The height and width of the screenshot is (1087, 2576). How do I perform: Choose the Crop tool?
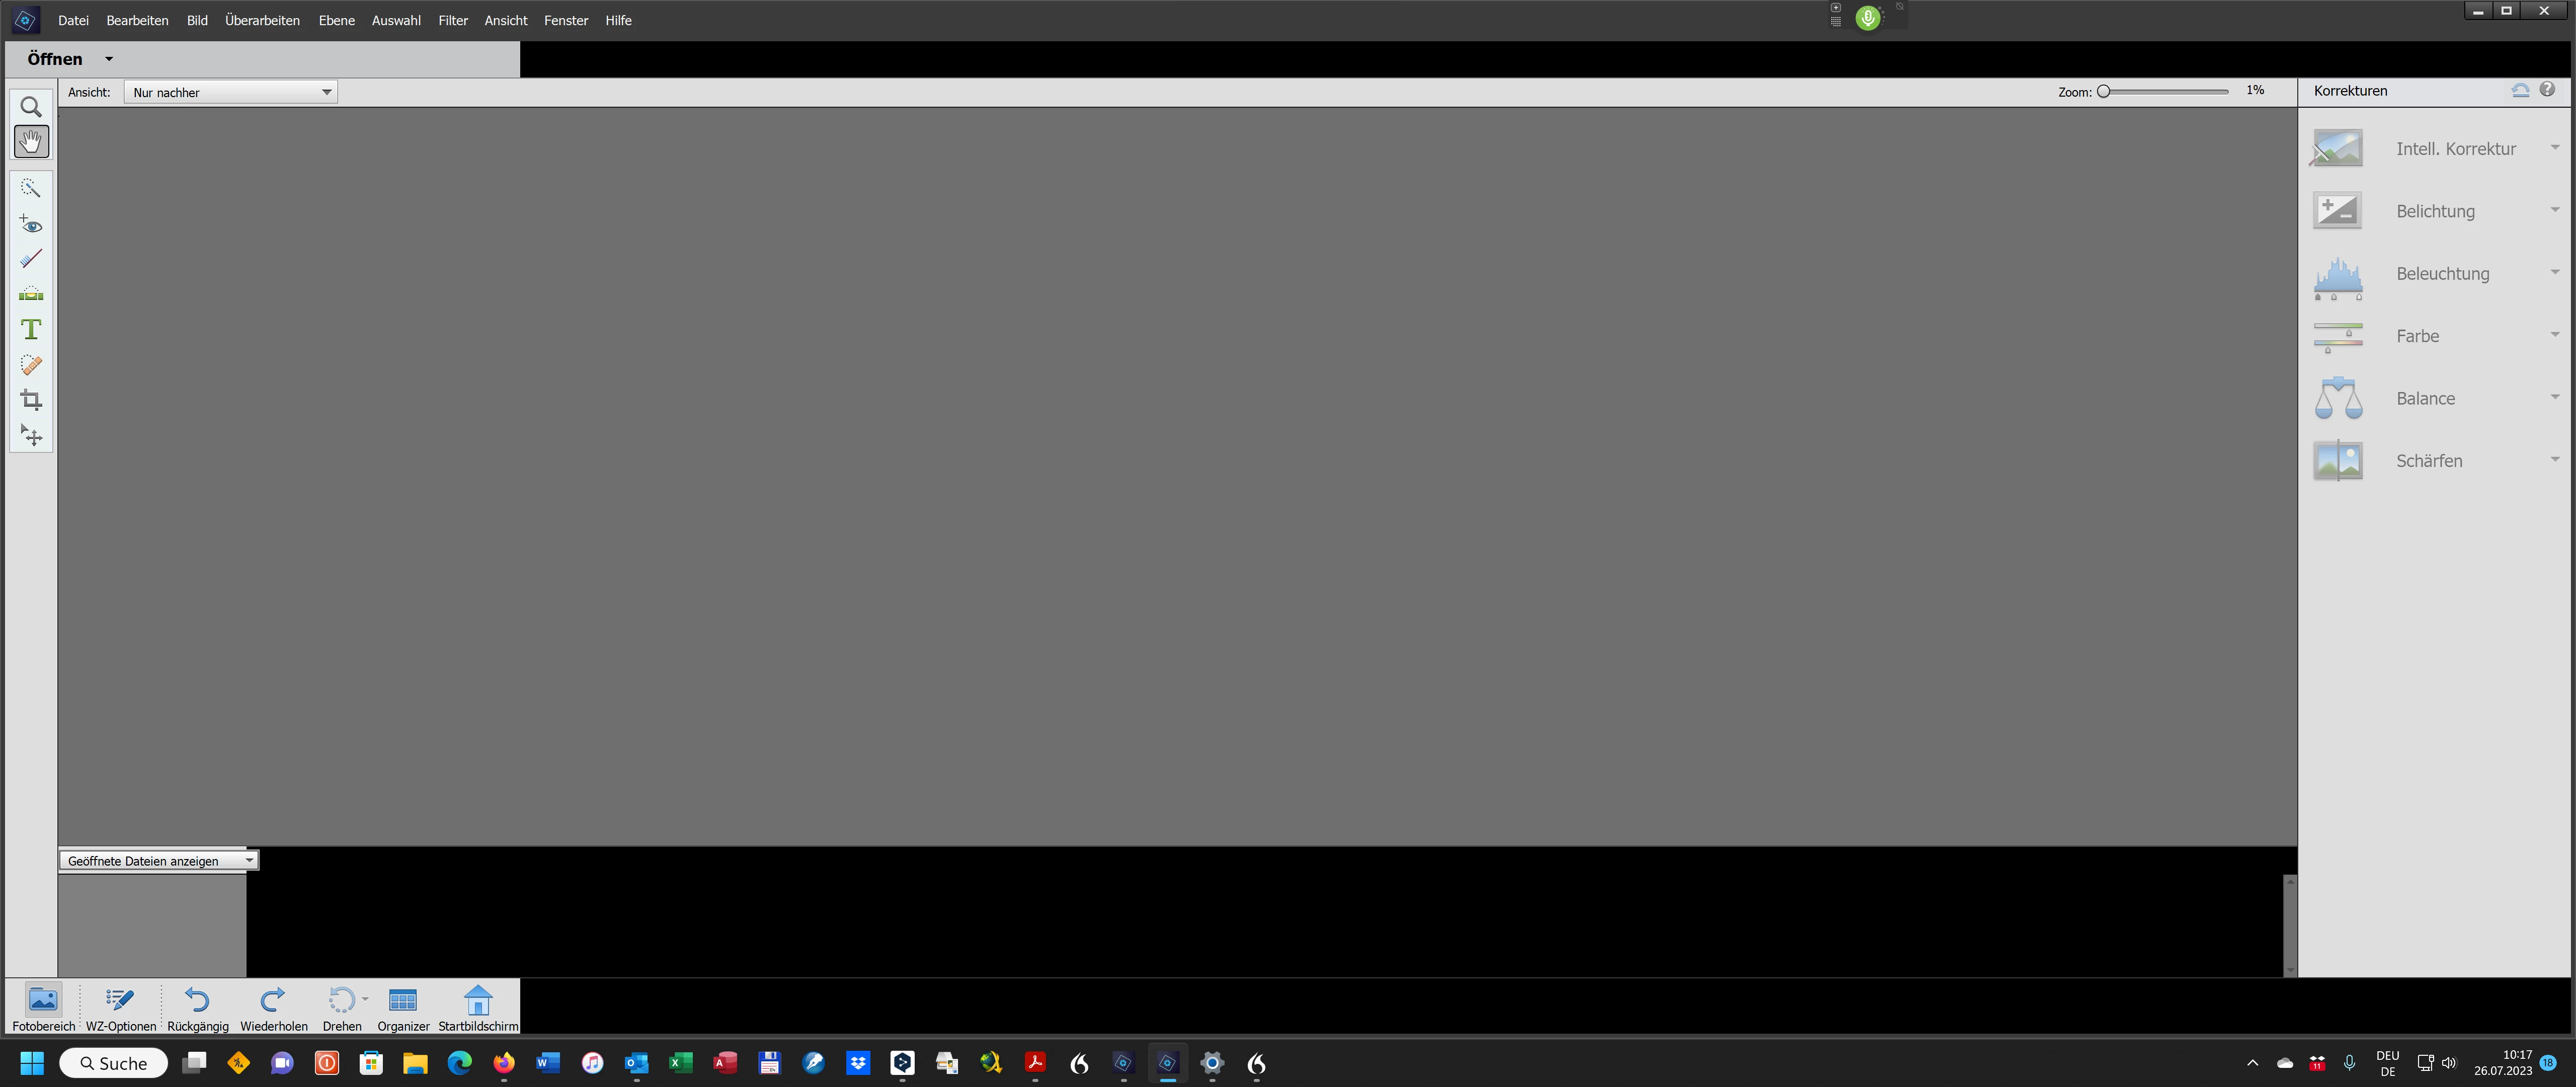(31, 400)
